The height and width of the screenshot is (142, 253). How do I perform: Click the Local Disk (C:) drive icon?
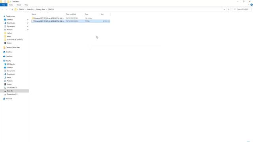tap(5, 88)
